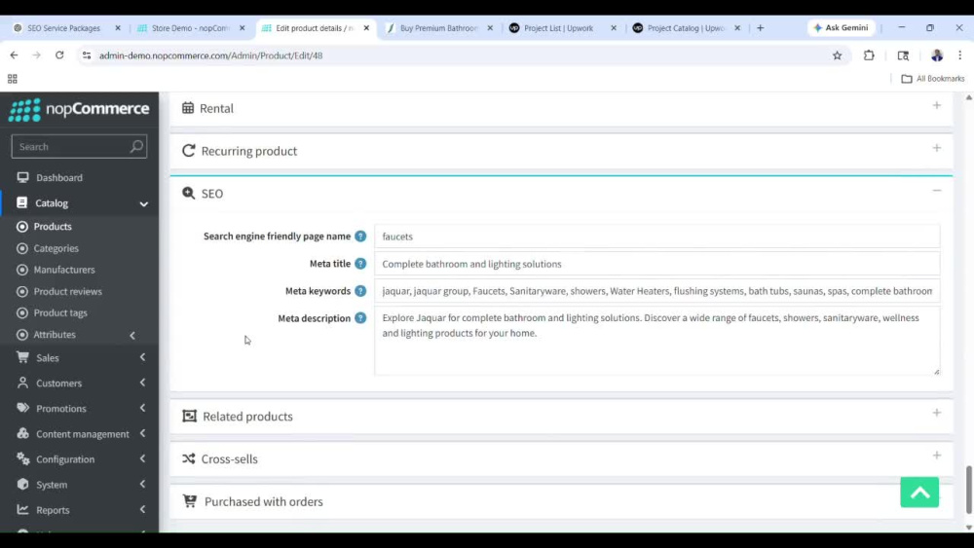Click the Meta title input field
Image resolution: width=974 pixels, height=548 pixels.
click(x=656, y=264)
